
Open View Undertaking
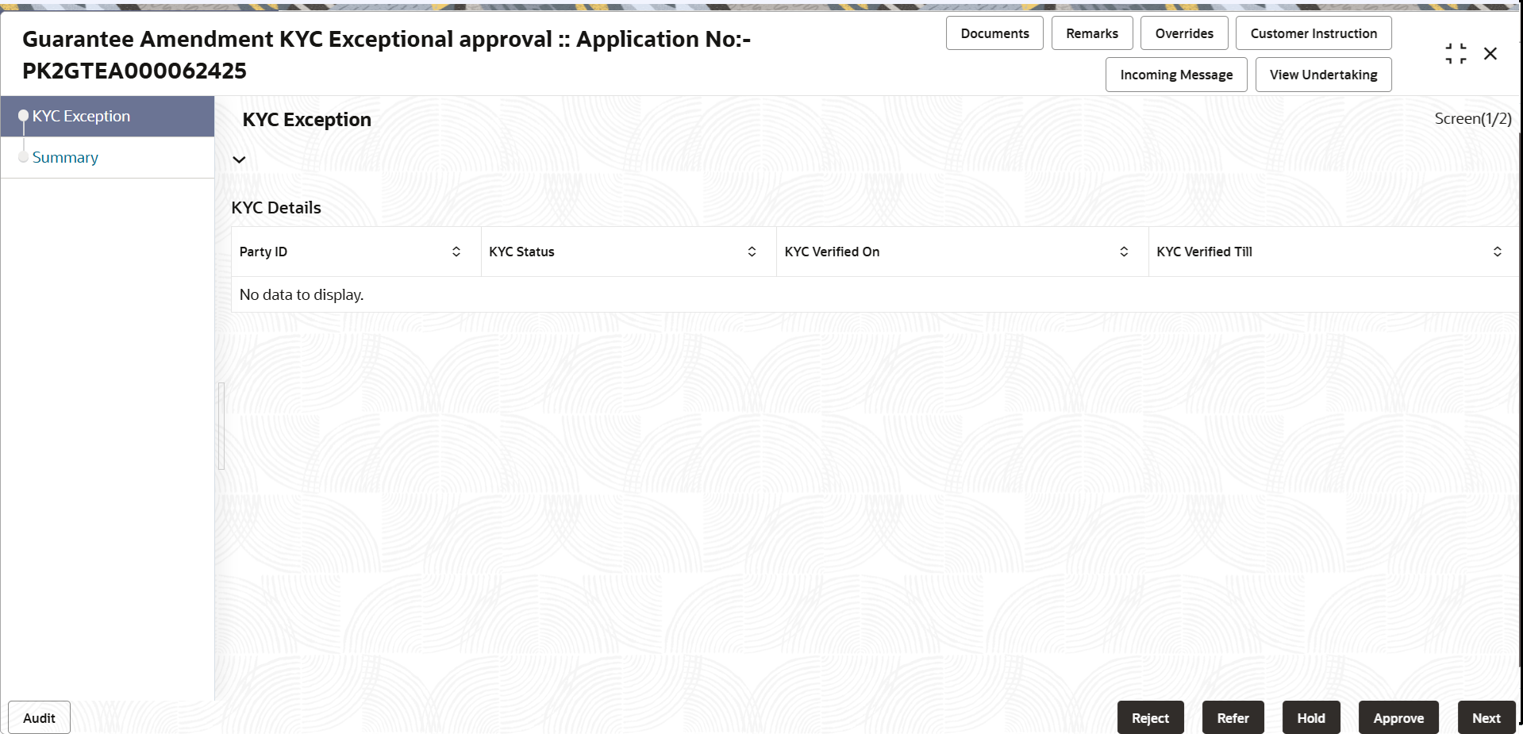pyautogui.click(x=1322, y=74)
